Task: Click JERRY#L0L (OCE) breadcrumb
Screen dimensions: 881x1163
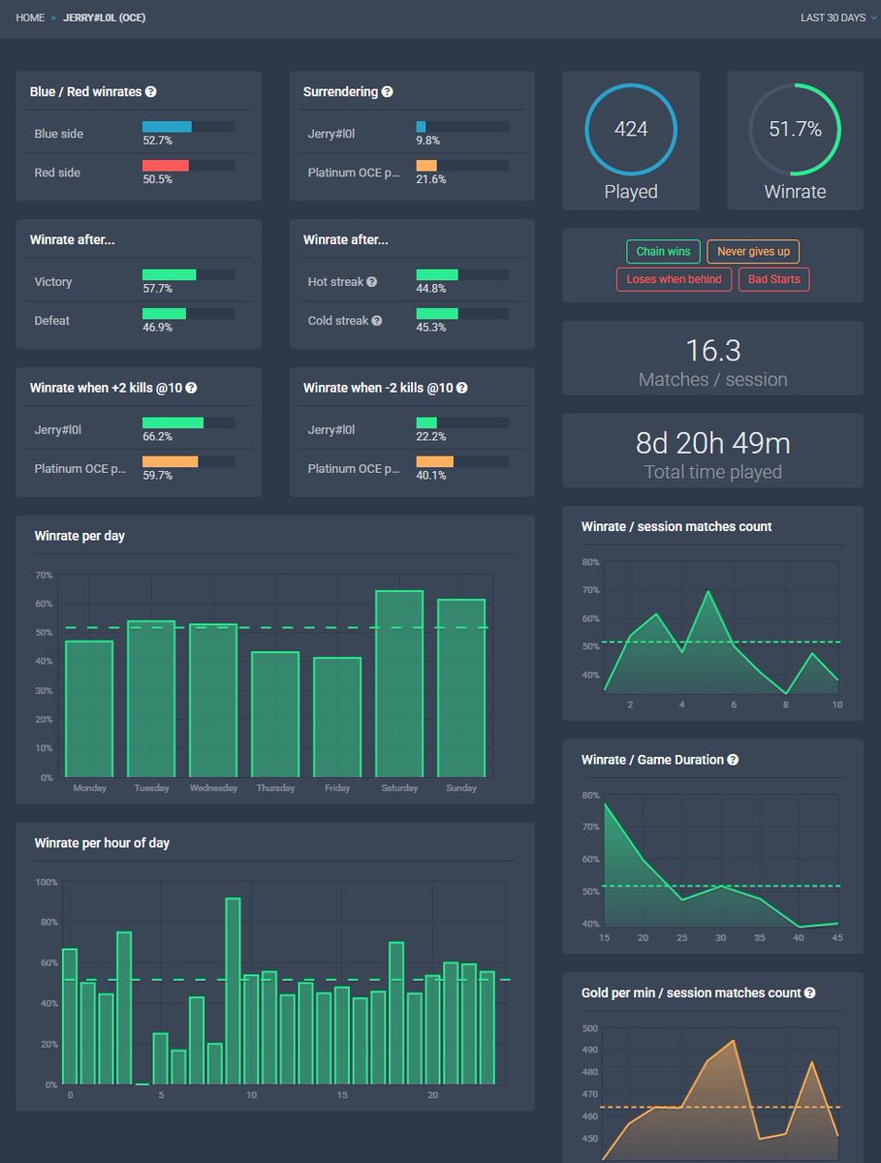Action: tap(106, 18)
